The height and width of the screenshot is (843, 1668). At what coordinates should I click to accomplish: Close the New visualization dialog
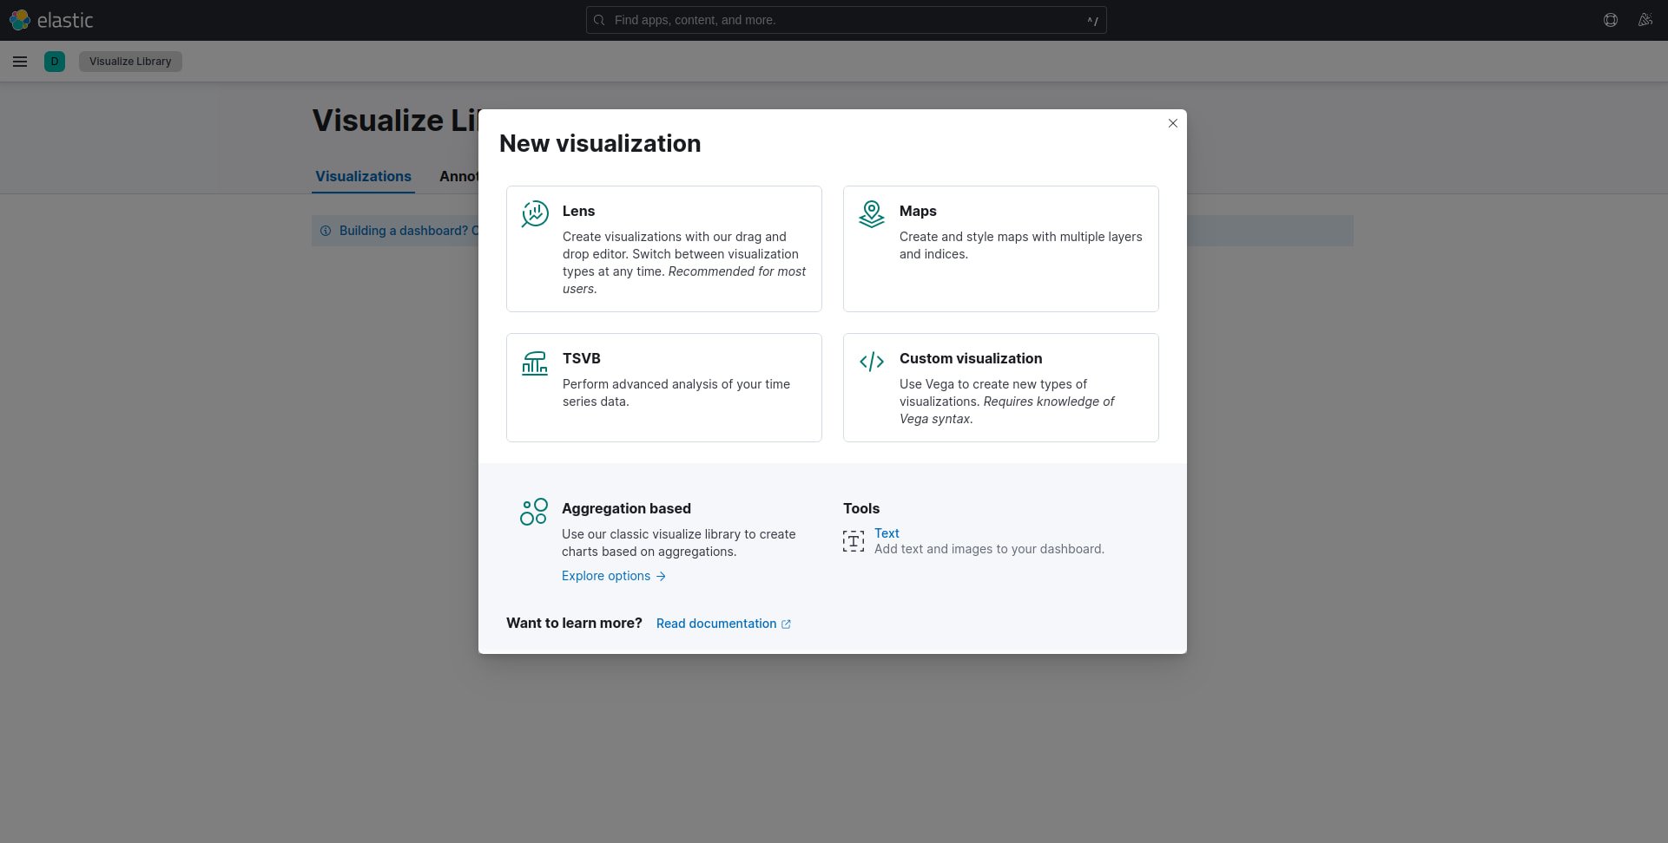click(1173, 123)
